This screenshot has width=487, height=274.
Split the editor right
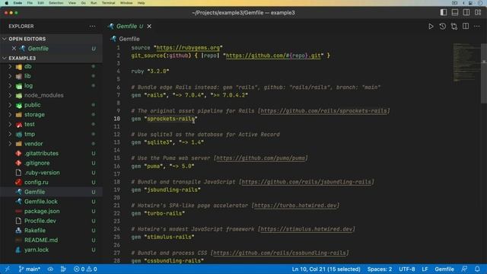click(x=466, y=27)
